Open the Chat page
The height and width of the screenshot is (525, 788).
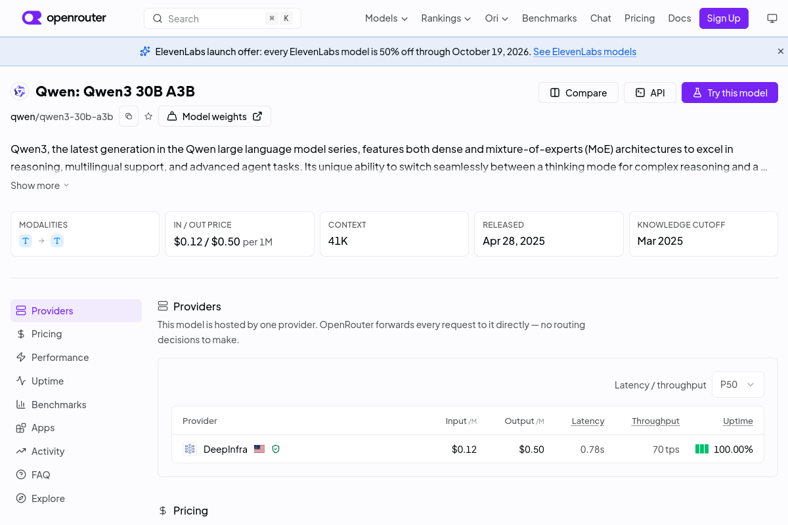(x=601, y=18)
